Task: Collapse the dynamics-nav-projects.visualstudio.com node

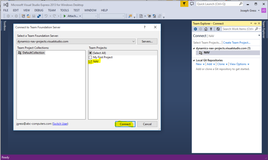Action: [x=194, y=48]
